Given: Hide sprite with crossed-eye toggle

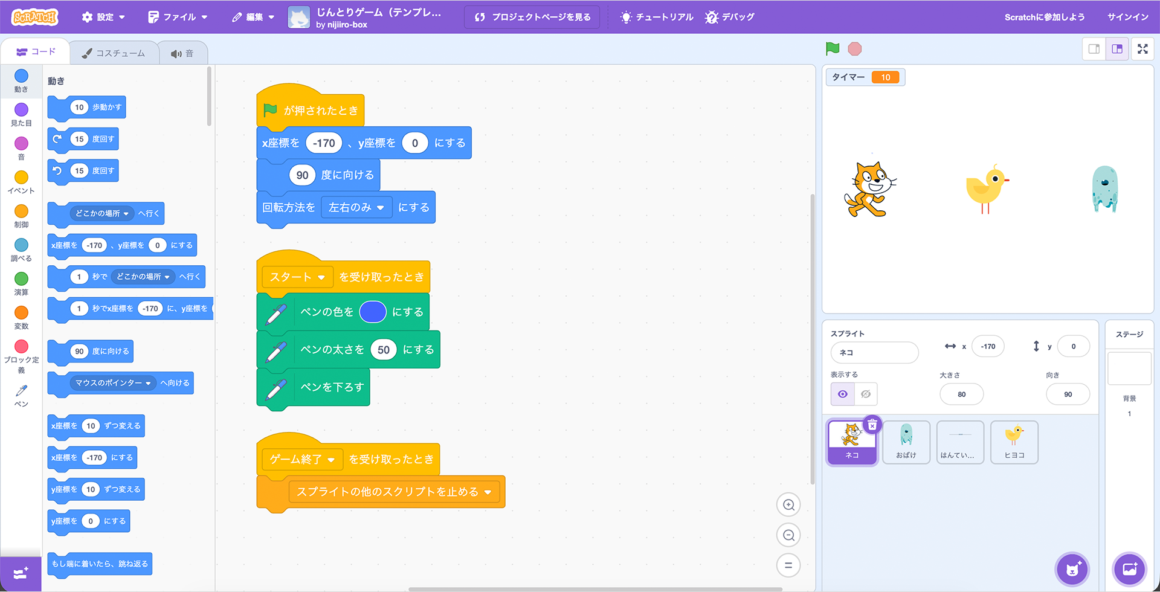Looking at the screenshot, I should (x=866, y=394).
